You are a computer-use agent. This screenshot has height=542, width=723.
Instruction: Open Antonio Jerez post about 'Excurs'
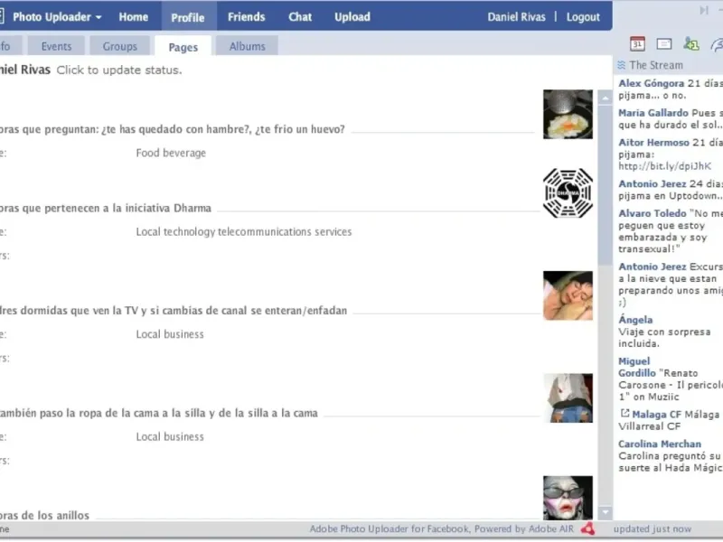[653, 266]
